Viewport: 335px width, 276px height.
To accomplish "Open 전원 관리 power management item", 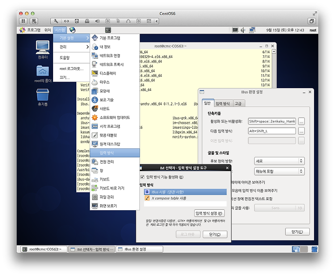I will [x=115, y=161].
